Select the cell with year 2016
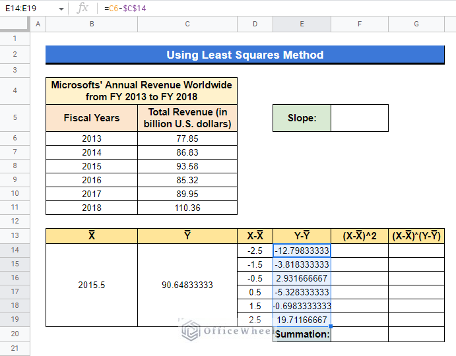The width and height of the screenshot is (456, 356). point(92,180)
